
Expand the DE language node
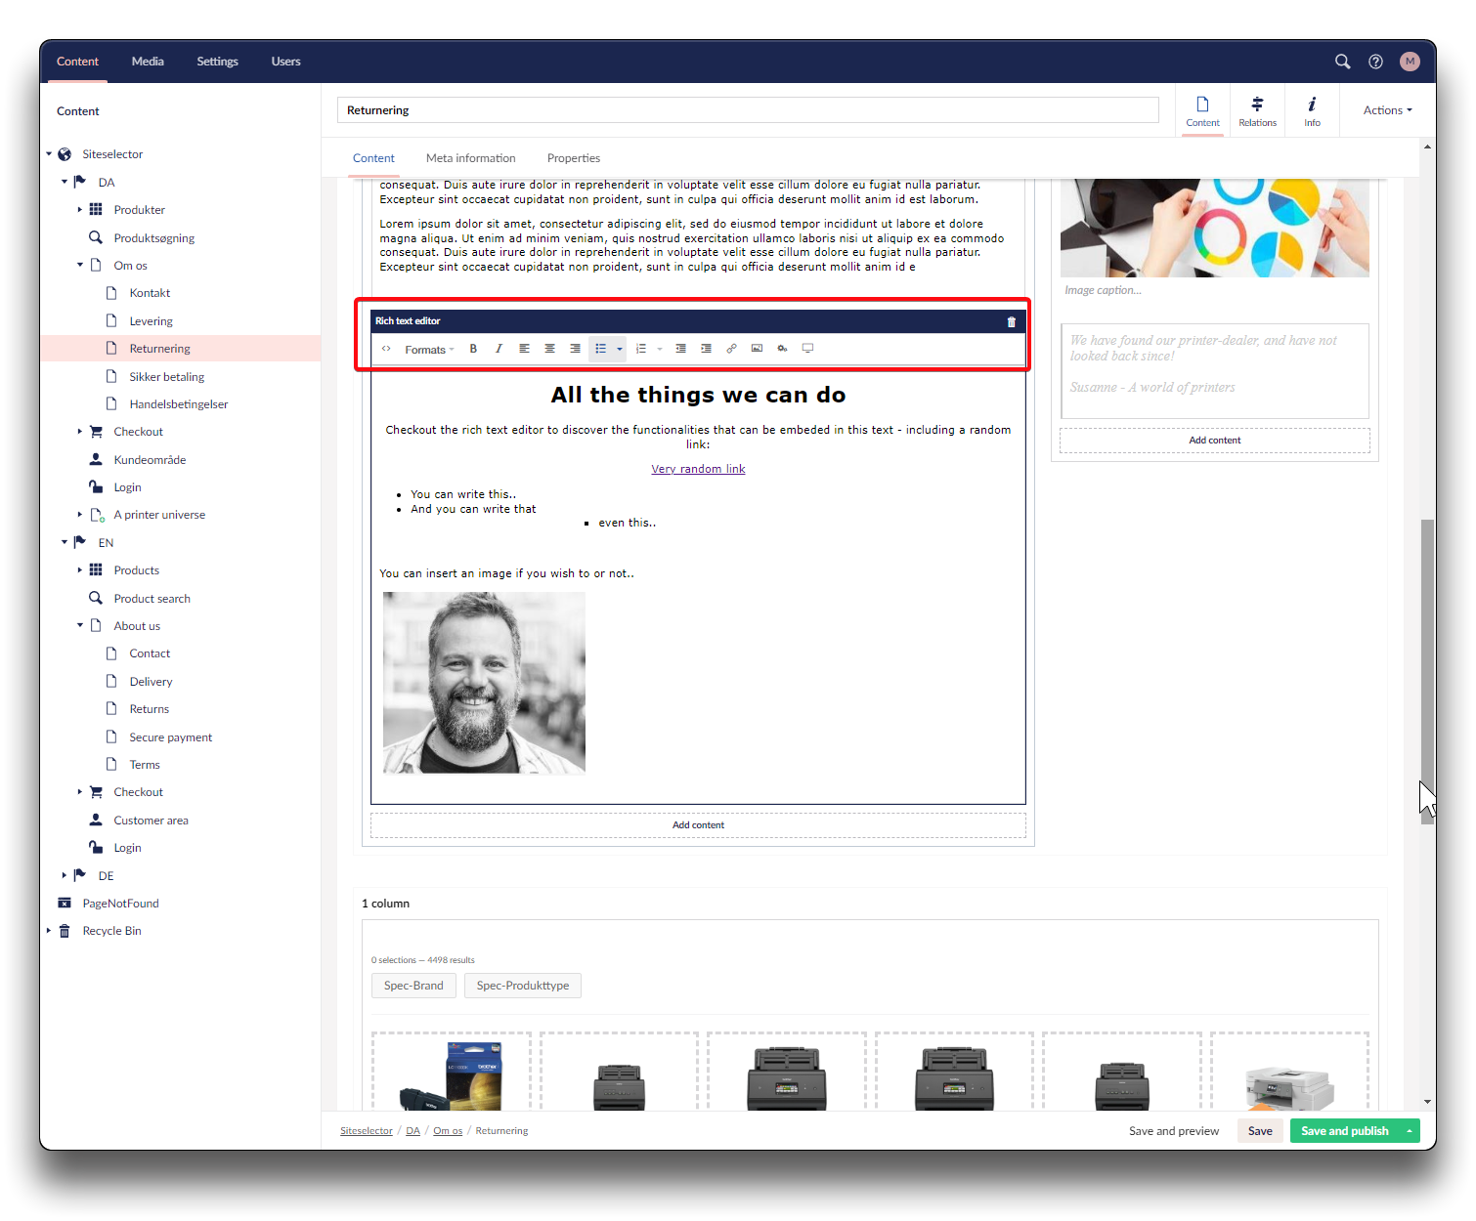(x=65, y=875)
